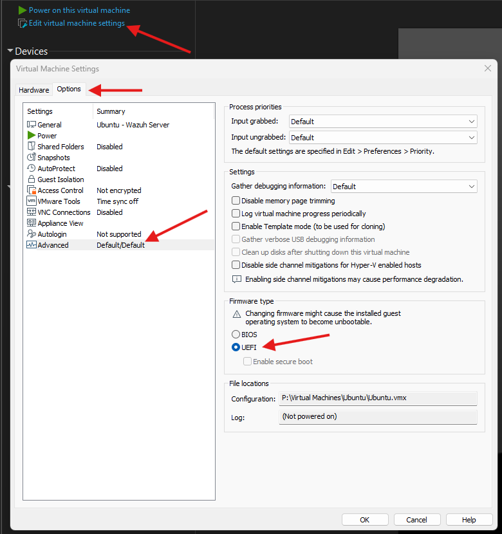Open the Input grabbed priority dropdown
Image resolution: width=502 pixels, height=534 pixels.
tap(383, 122)
